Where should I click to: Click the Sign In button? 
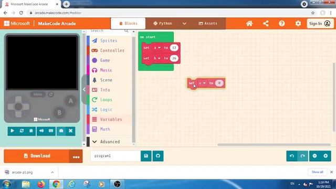320,23
